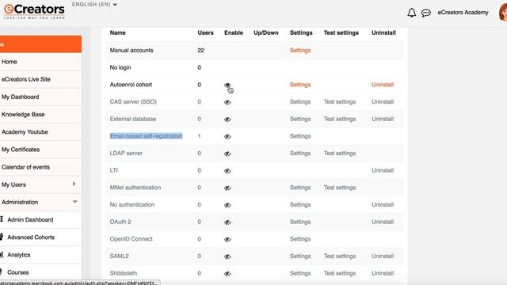Click the eCreators logo

tap(34, 11)
